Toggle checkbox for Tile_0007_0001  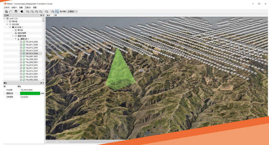click(x=21, y=56)
